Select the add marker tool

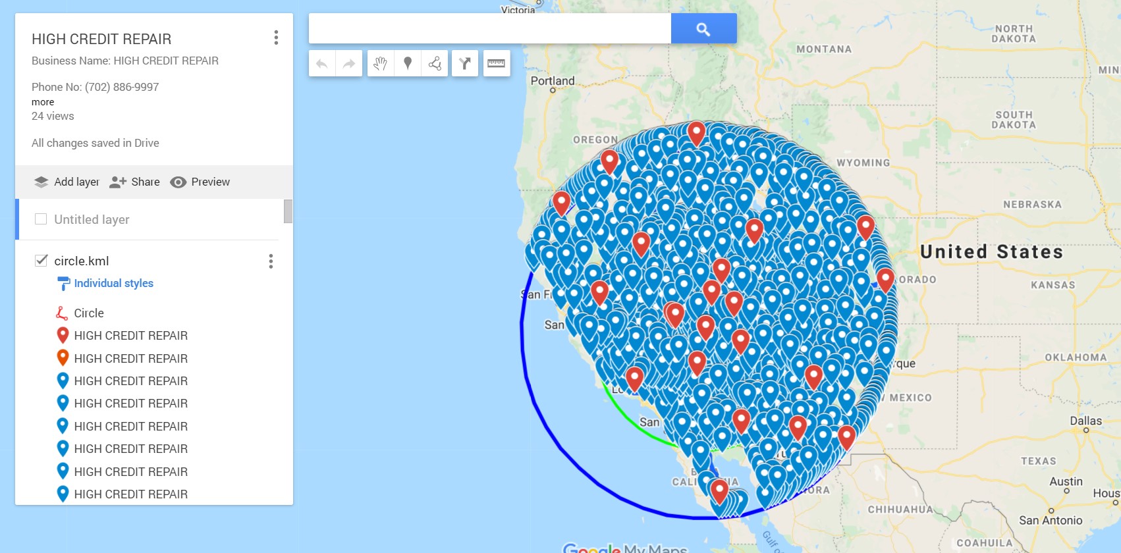click(x=408, y=63)
